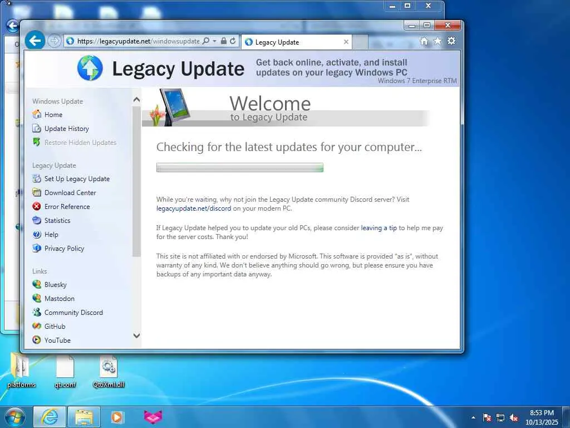The image size is (570, 428).
Task: Click the Legacy Update globe logo
Action: pyautogui.click(x=90, y=68)
